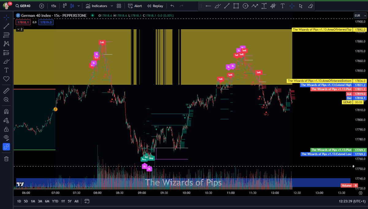Viewport: 368px width, 209px height.
Task: Click the red 17818.1 sell price button
Action: pyautogui.click(x=23, y=22)
